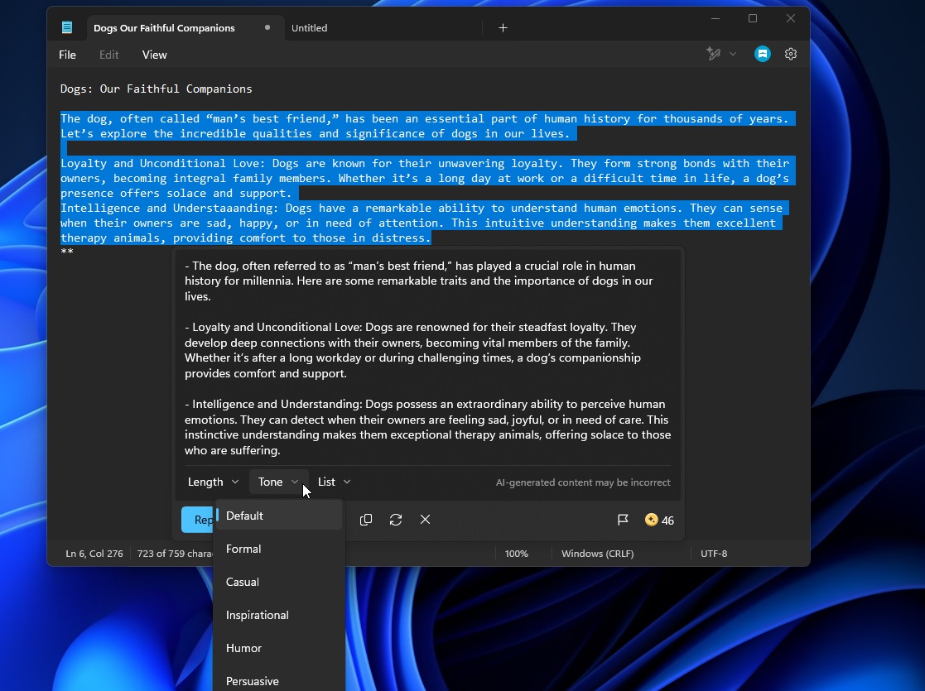The image size is (925, 691).
Task: Click the UTF-8 encoding status
Action: point(714,553)
